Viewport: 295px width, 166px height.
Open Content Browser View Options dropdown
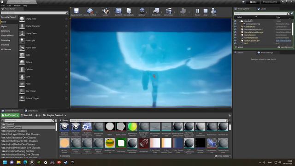[223, 156]
